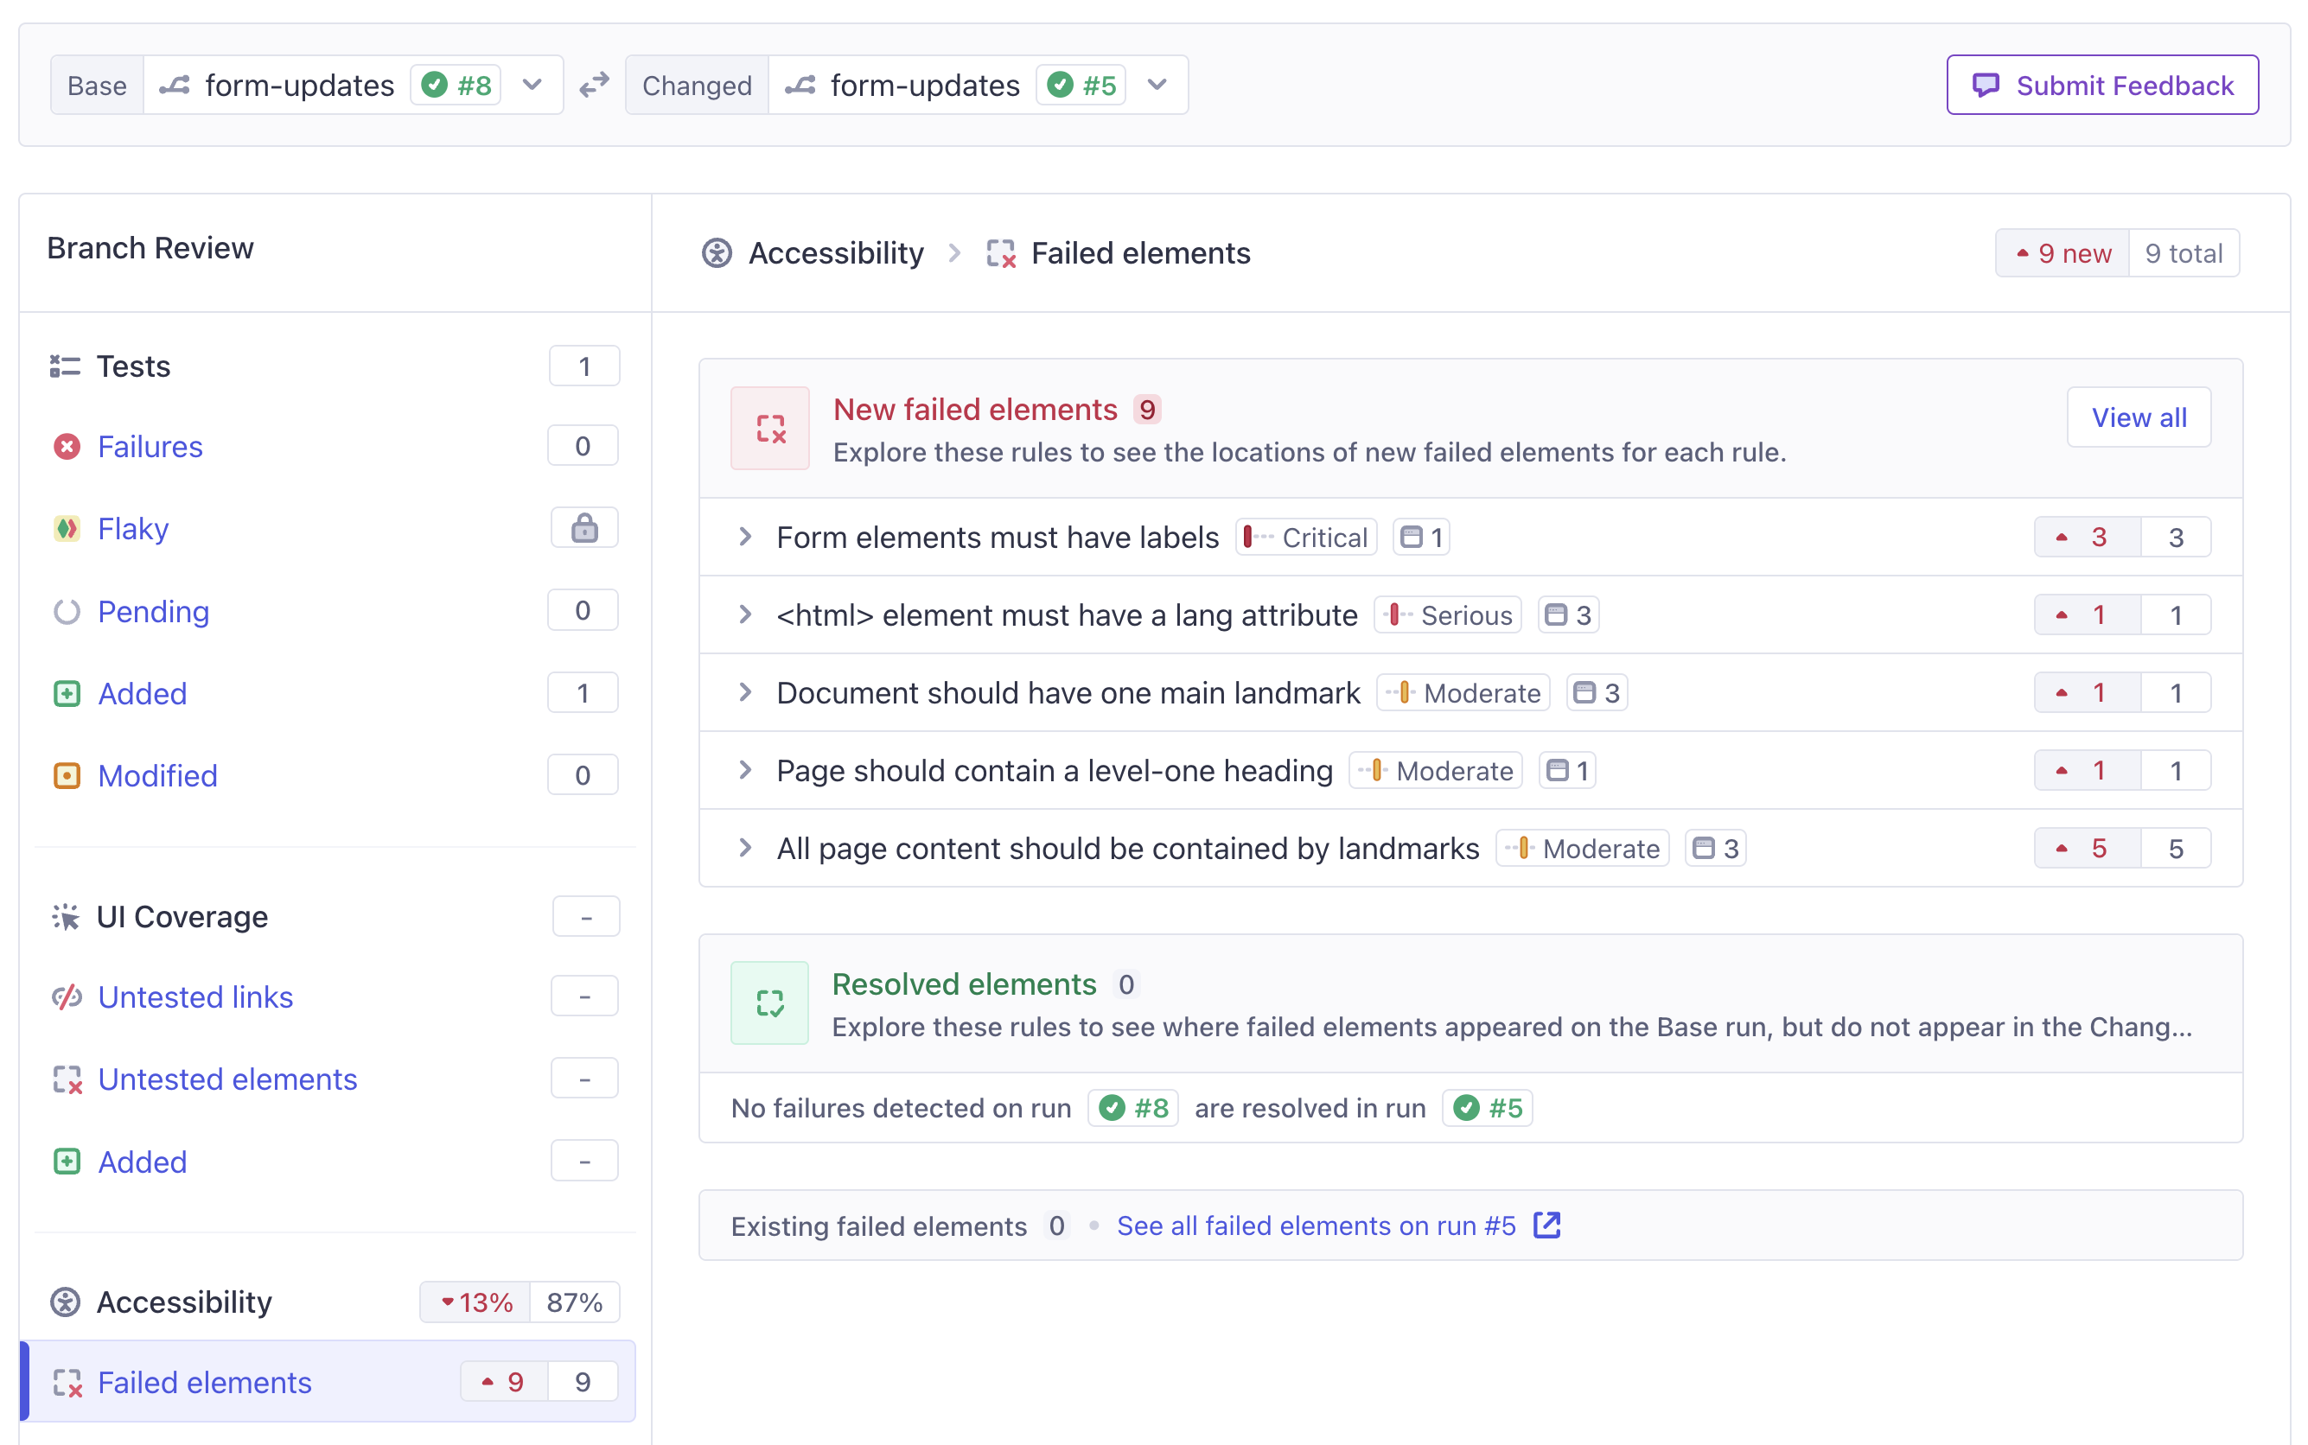2308x1445 pixels.
Task: Click the View all button
Action: tap(2138, 417)
